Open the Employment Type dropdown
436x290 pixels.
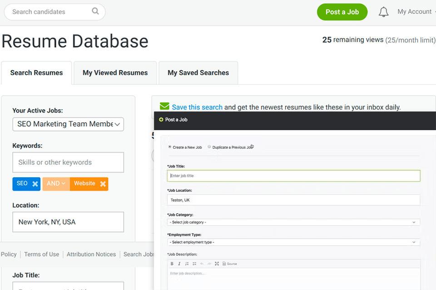293,242
